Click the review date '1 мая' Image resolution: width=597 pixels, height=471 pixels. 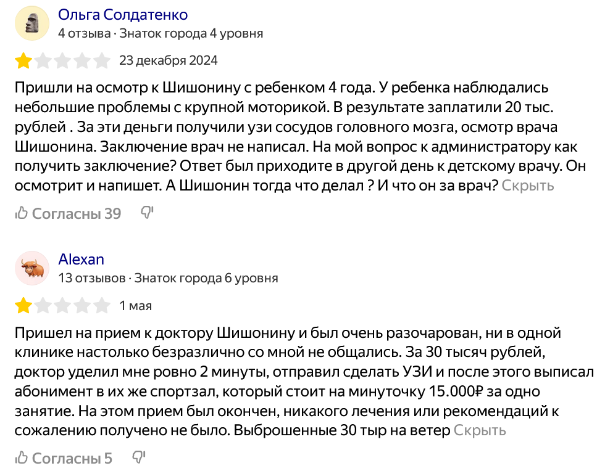pyautogui.click(x=136, y=306)
